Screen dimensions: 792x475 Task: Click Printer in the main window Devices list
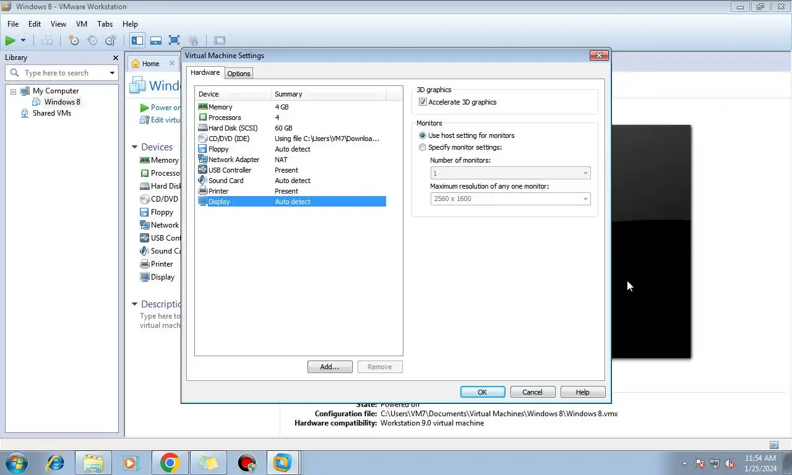tap(157, 264)
